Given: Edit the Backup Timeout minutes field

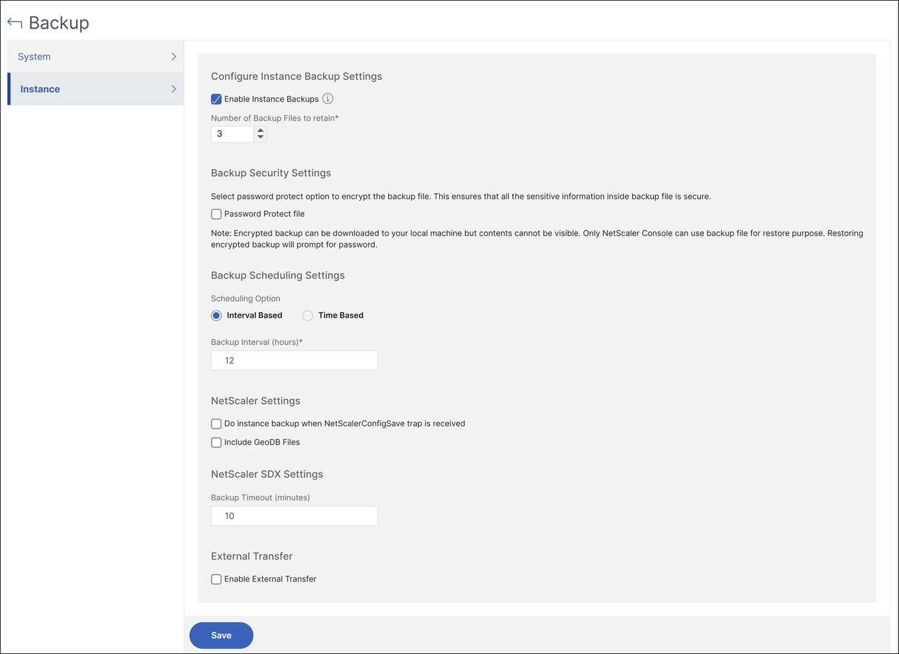Looking at the screenshot, I should click(x=294, y=516).
